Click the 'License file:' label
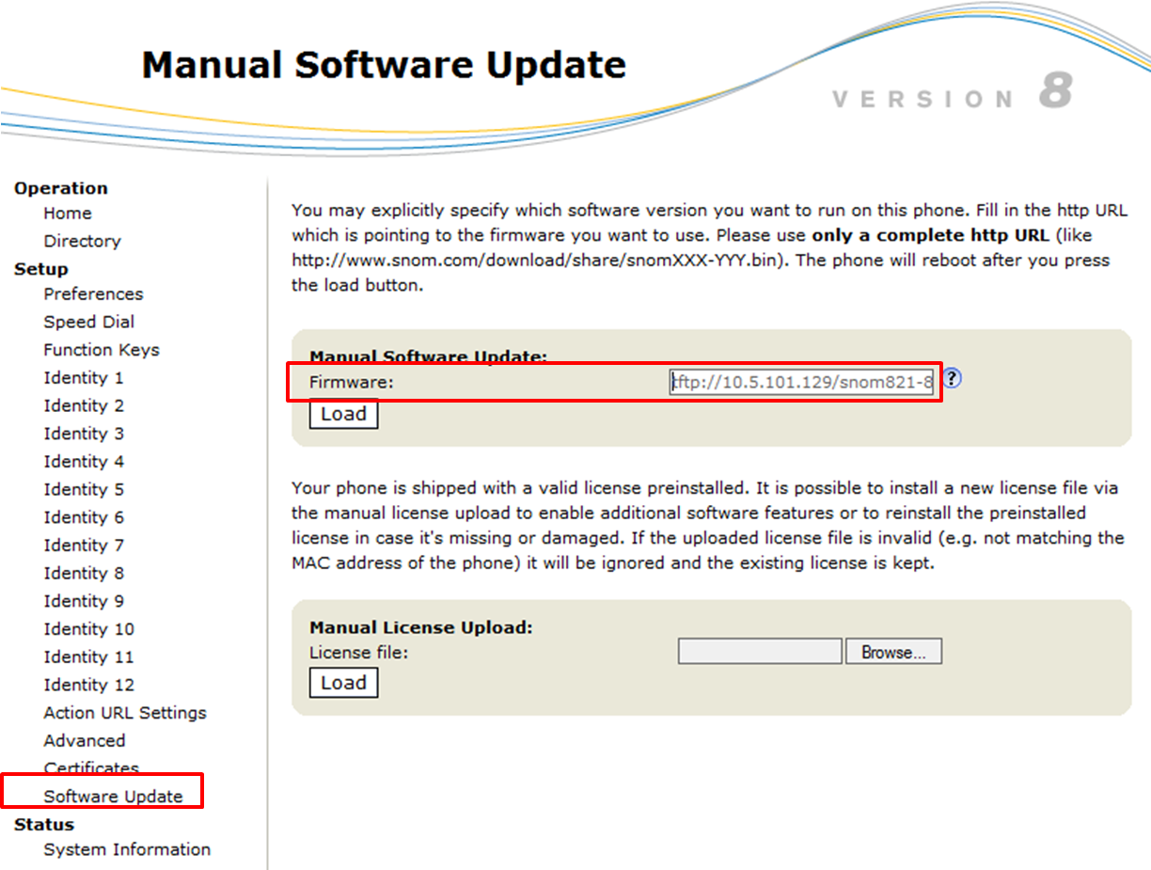The height and width of the screenshot is (870, 1151). coord(359,652)
